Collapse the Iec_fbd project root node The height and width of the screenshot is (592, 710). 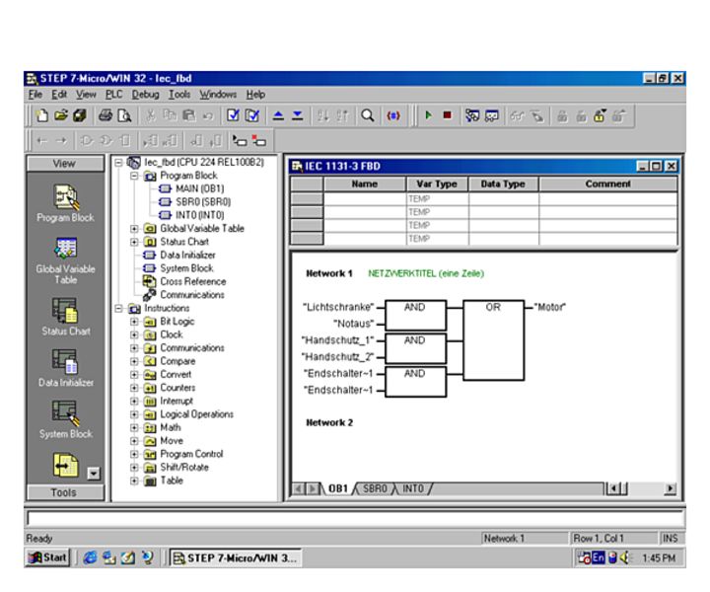click(118, 162)
